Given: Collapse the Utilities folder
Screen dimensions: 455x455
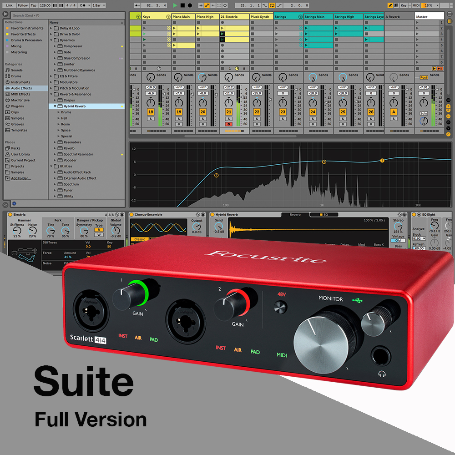Looking at the screenshot, I should [x=51, y=166].
